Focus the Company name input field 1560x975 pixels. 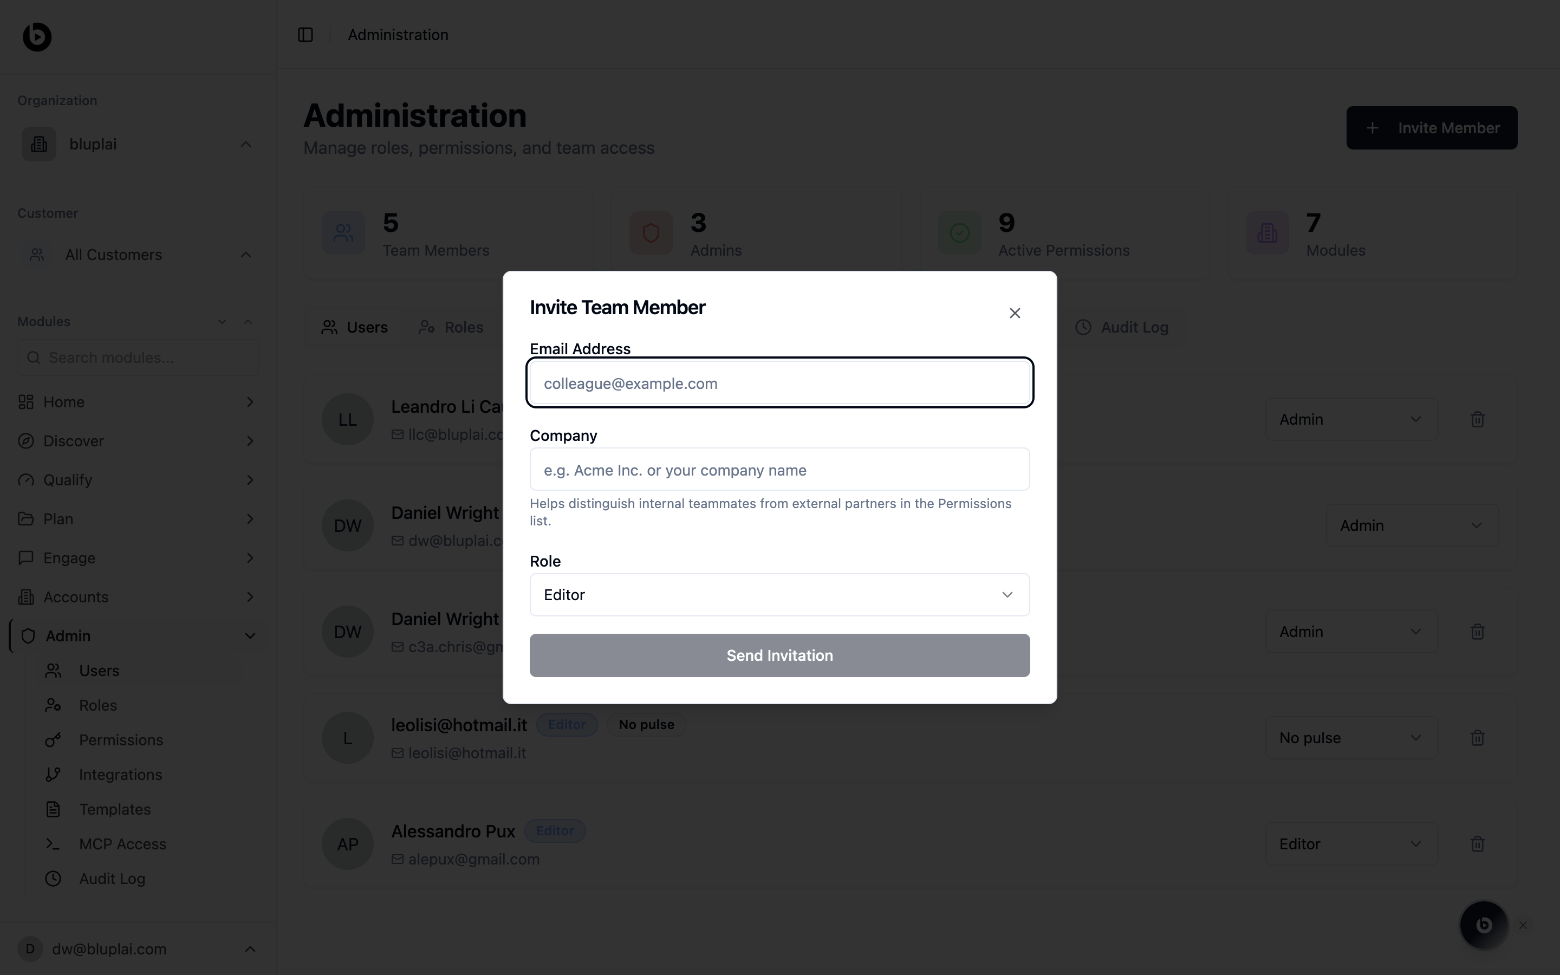click(x=779, y=470)
